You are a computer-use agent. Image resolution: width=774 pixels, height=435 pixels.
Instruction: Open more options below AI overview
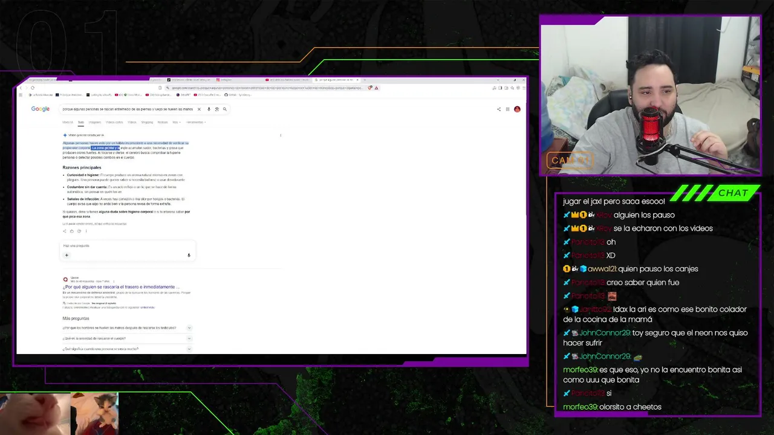[x=86, y=231]
